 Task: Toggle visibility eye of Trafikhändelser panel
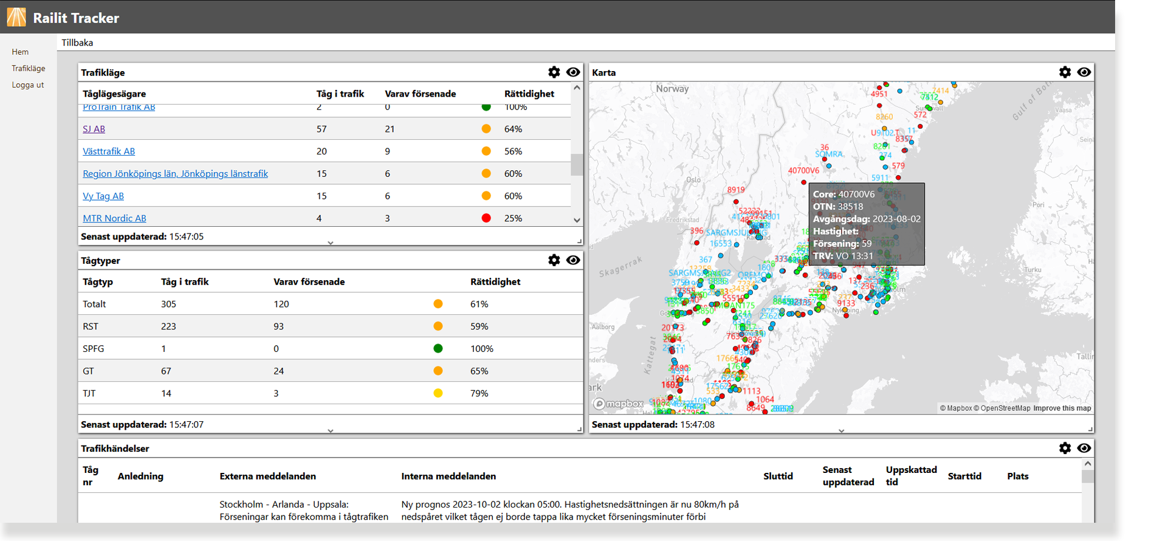pyautogui.click(x=1084, y=448)
